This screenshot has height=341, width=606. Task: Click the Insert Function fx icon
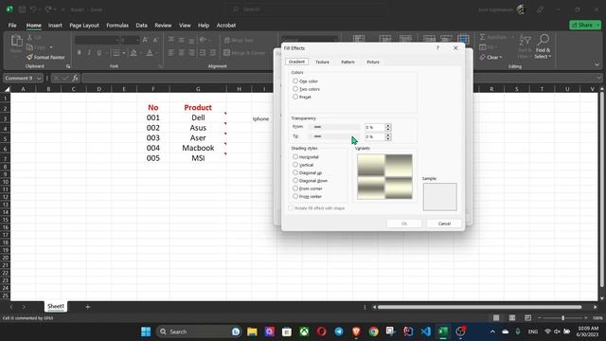tap(76, 78)
